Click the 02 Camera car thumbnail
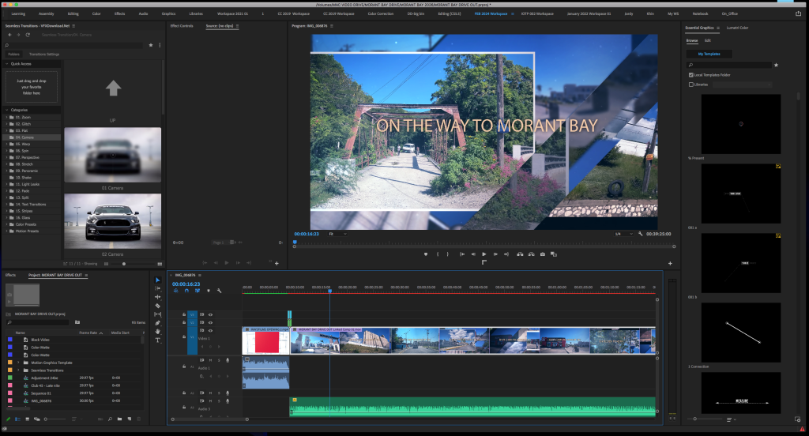This screenshot has width=809, height=436. click(112, 221)
